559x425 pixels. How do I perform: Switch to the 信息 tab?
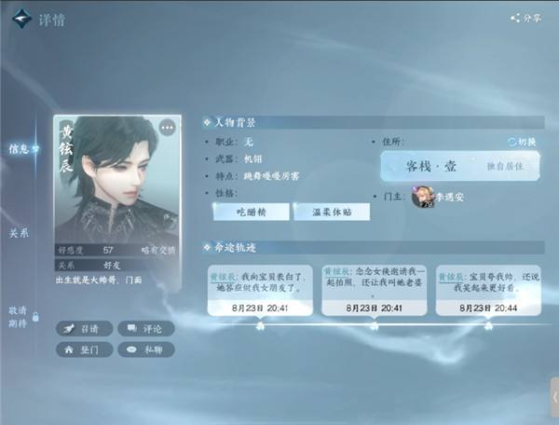[x=19, y=149]
